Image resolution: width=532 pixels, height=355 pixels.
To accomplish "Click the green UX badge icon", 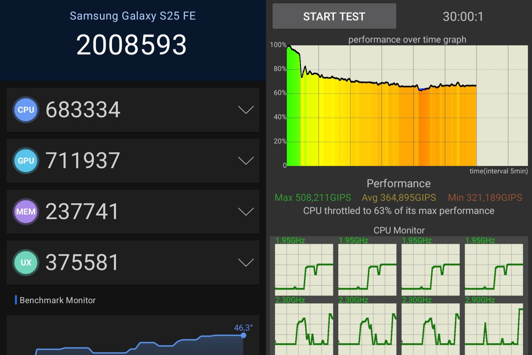I will click(26, 262).
